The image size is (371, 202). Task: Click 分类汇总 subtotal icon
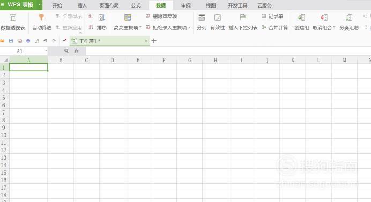(x=349, y=18)
